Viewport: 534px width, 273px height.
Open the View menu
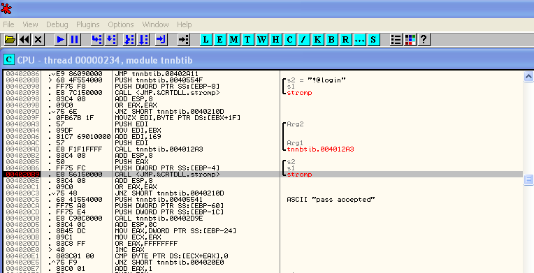point(30,24)
